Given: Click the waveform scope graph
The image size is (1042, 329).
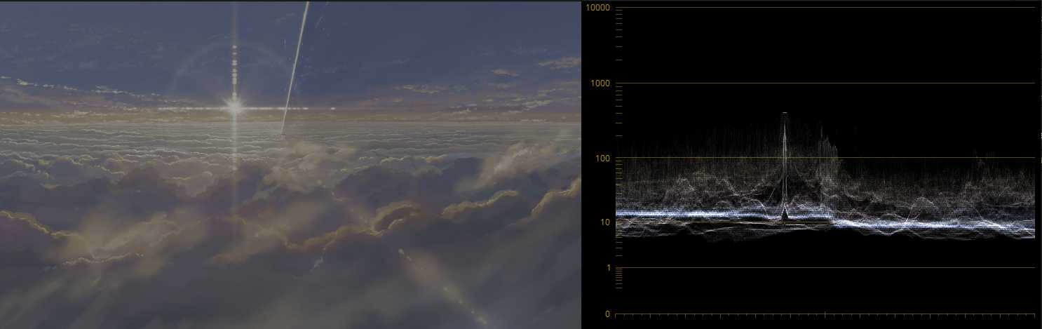Looking at the screenshot, I should pos(825,161).
